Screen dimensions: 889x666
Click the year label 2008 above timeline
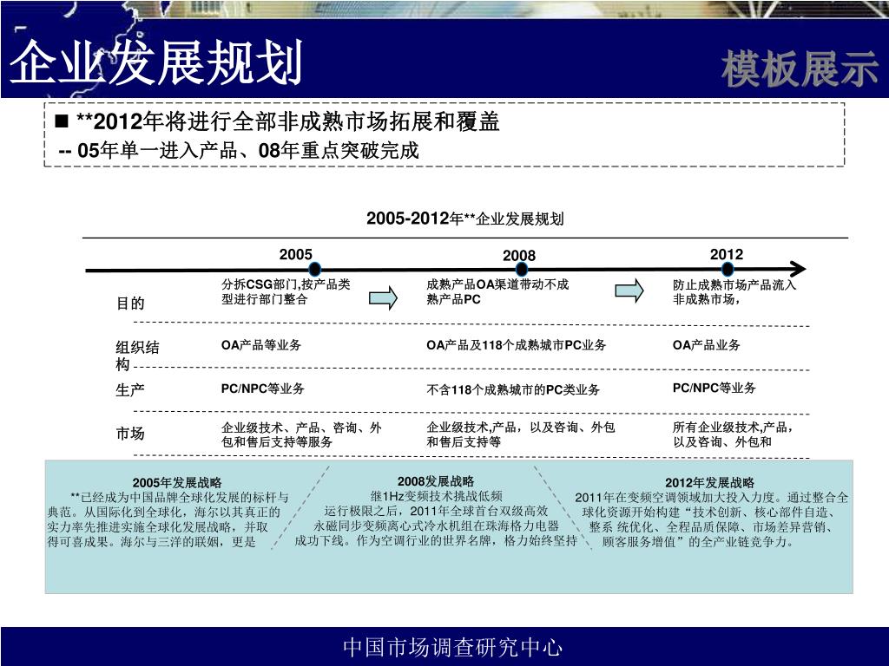[x=519, y=256]
